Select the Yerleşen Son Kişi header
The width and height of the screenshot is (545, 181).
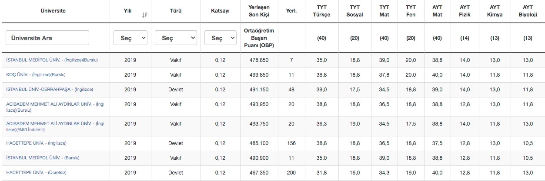260,11
